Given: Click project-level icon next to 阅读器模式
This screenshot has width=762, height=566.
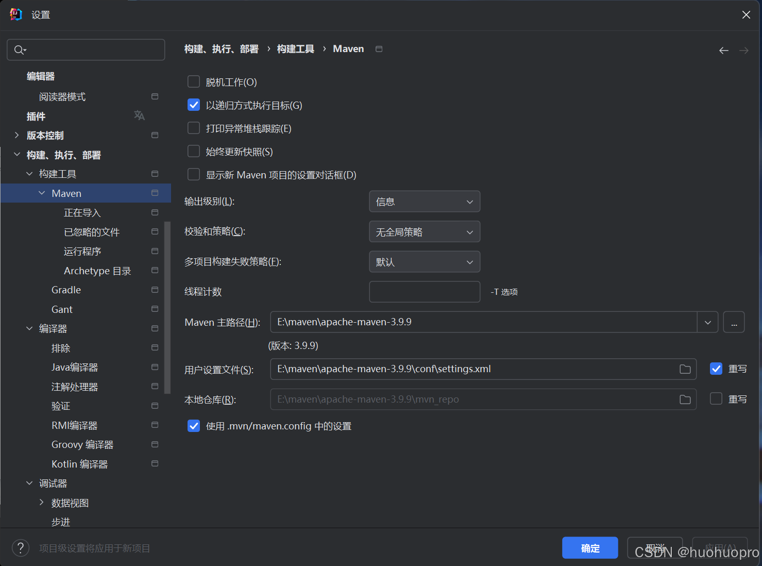Looking at the screenshot, I should click(155, 96).
